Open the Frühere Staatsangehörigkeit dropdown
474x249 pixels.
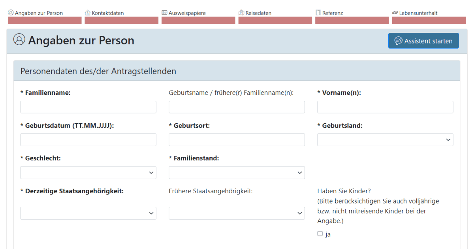(237, 213)
